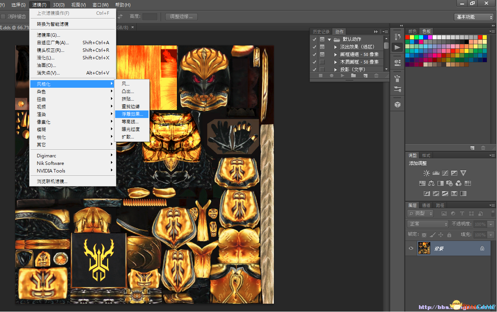This screenshot has height=312, width=497.
Task: Delete the selected action
Action: 376,76
